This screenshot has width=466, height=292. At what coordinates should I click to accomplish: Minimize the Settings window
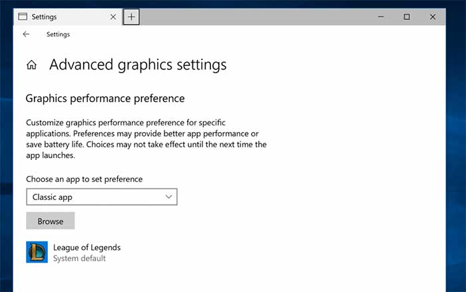(380, 17)
